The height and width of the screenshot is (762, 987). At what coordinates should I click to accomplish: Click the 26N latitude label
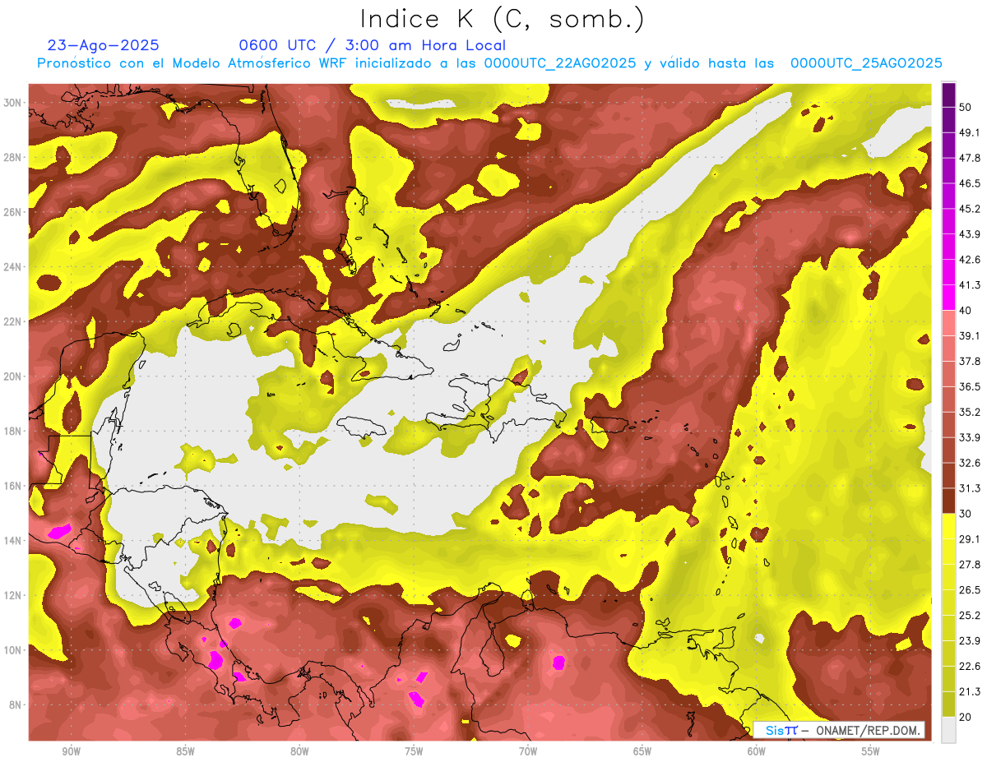[x=12, y=212]
